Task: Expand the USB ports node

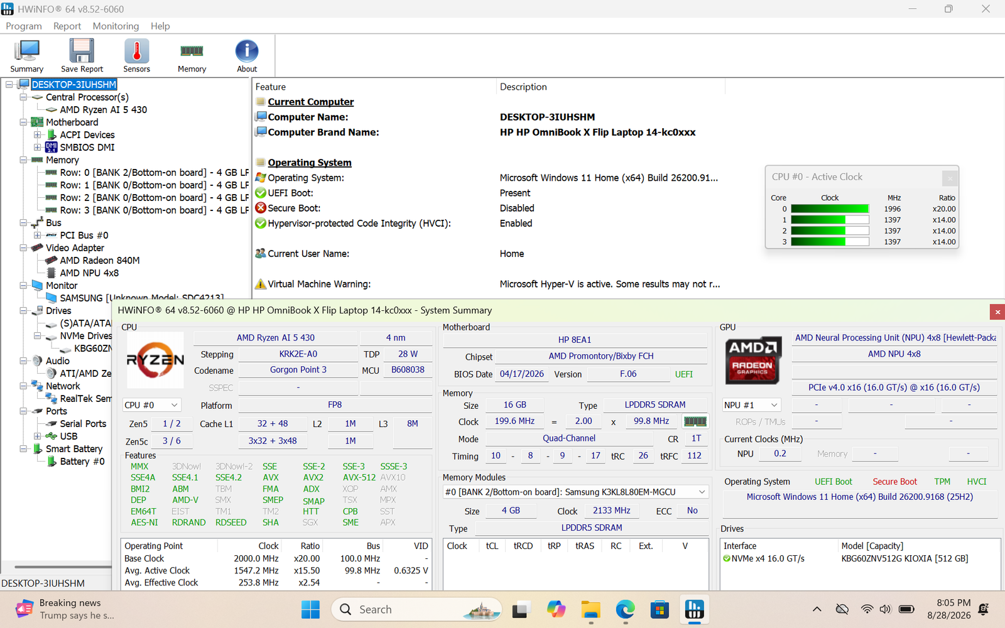Action: (x=37, y=436)
